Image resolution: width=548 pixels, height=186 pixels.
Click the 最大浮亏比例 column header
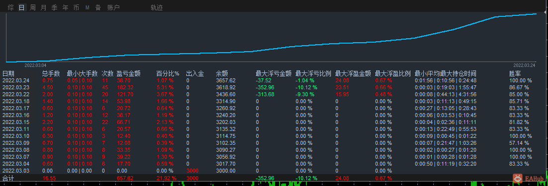[x=313, y=73]
